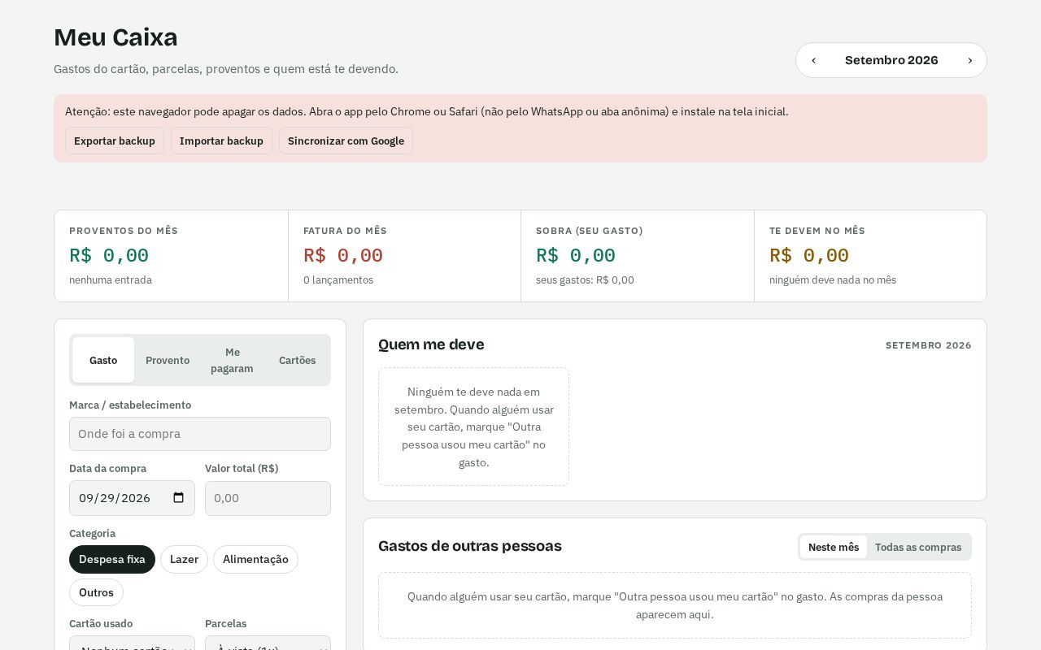Viewport: 1041px width, 650px height.
Task: Focus the Marca / estabelecimento input
Action: pos(200,434)
